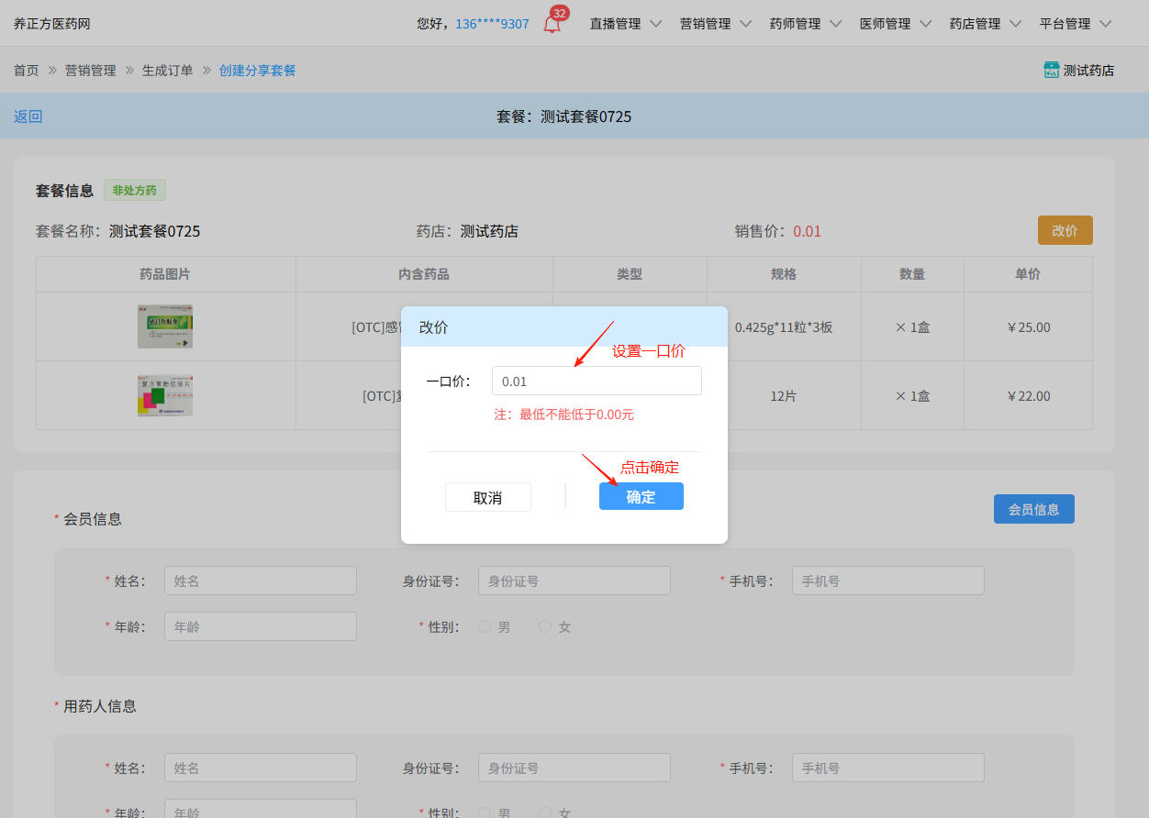Viewport: 1149px width, 818px height.
Task: Click the 套餐：测试套餐0725 title
Action: pos(563,116)
